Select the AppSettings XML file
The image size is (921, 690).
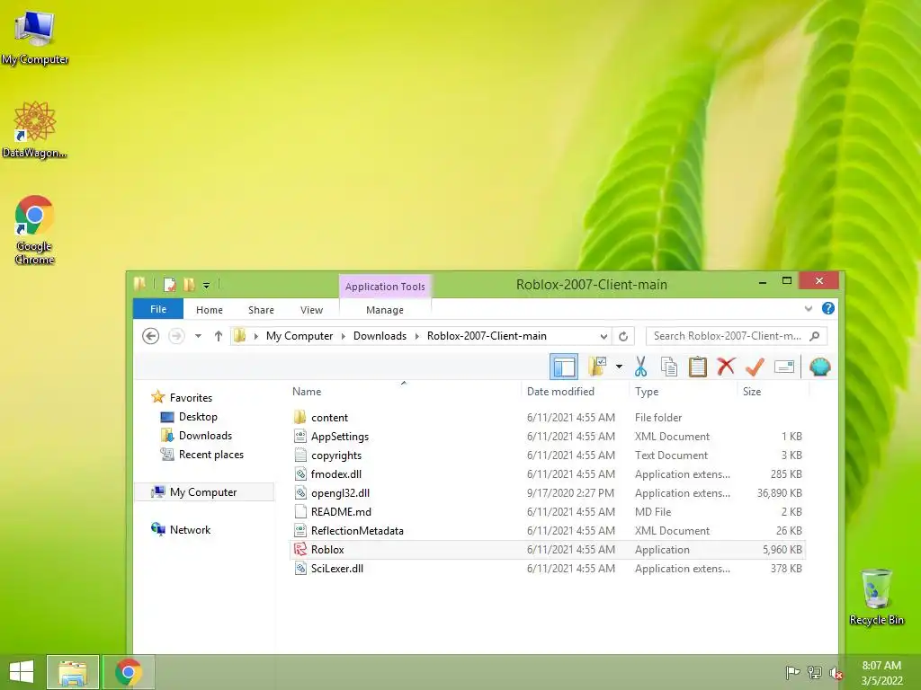pyautogui.click(x=547, y=436)
